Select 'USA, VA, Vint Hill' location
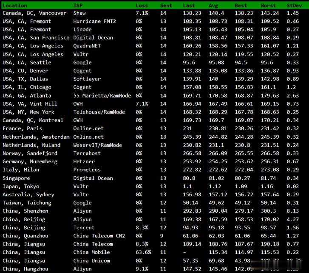This screenshot has width=309, height=273. pyautogui.click(x=30, y=104)
